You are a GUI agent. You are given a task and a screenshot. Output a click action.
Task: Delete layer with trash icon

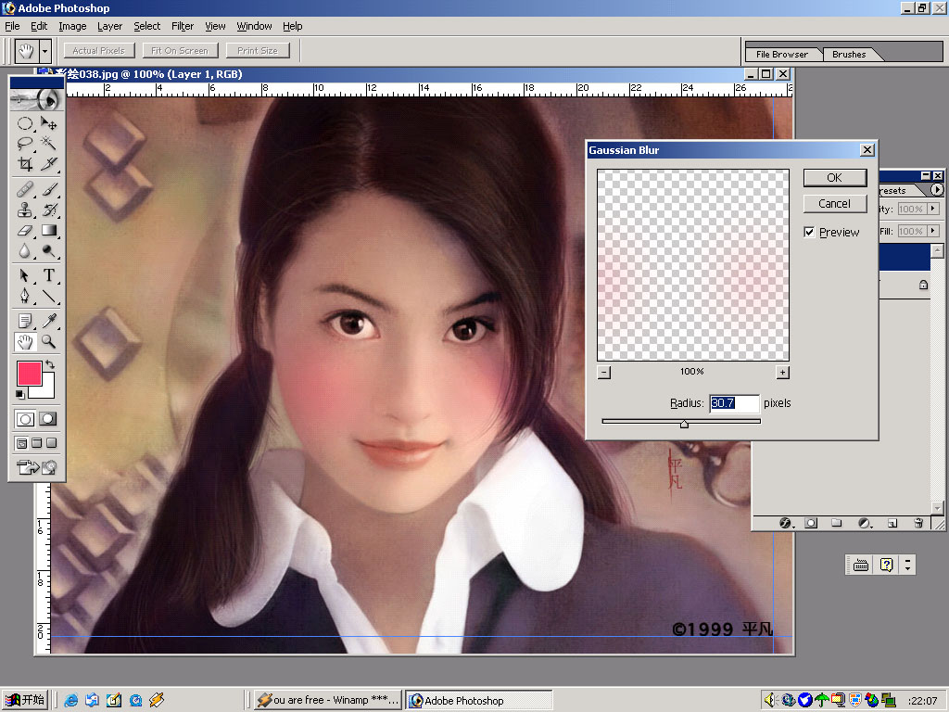click(918, 523)
